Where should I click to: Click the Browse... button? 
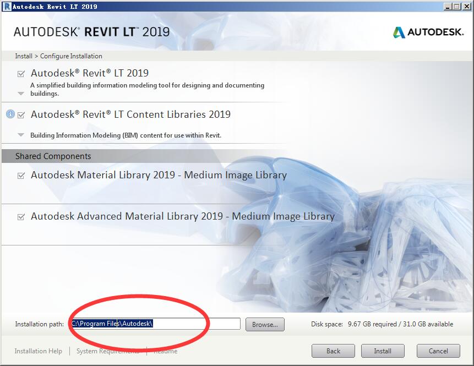click(x=265, y=324)
